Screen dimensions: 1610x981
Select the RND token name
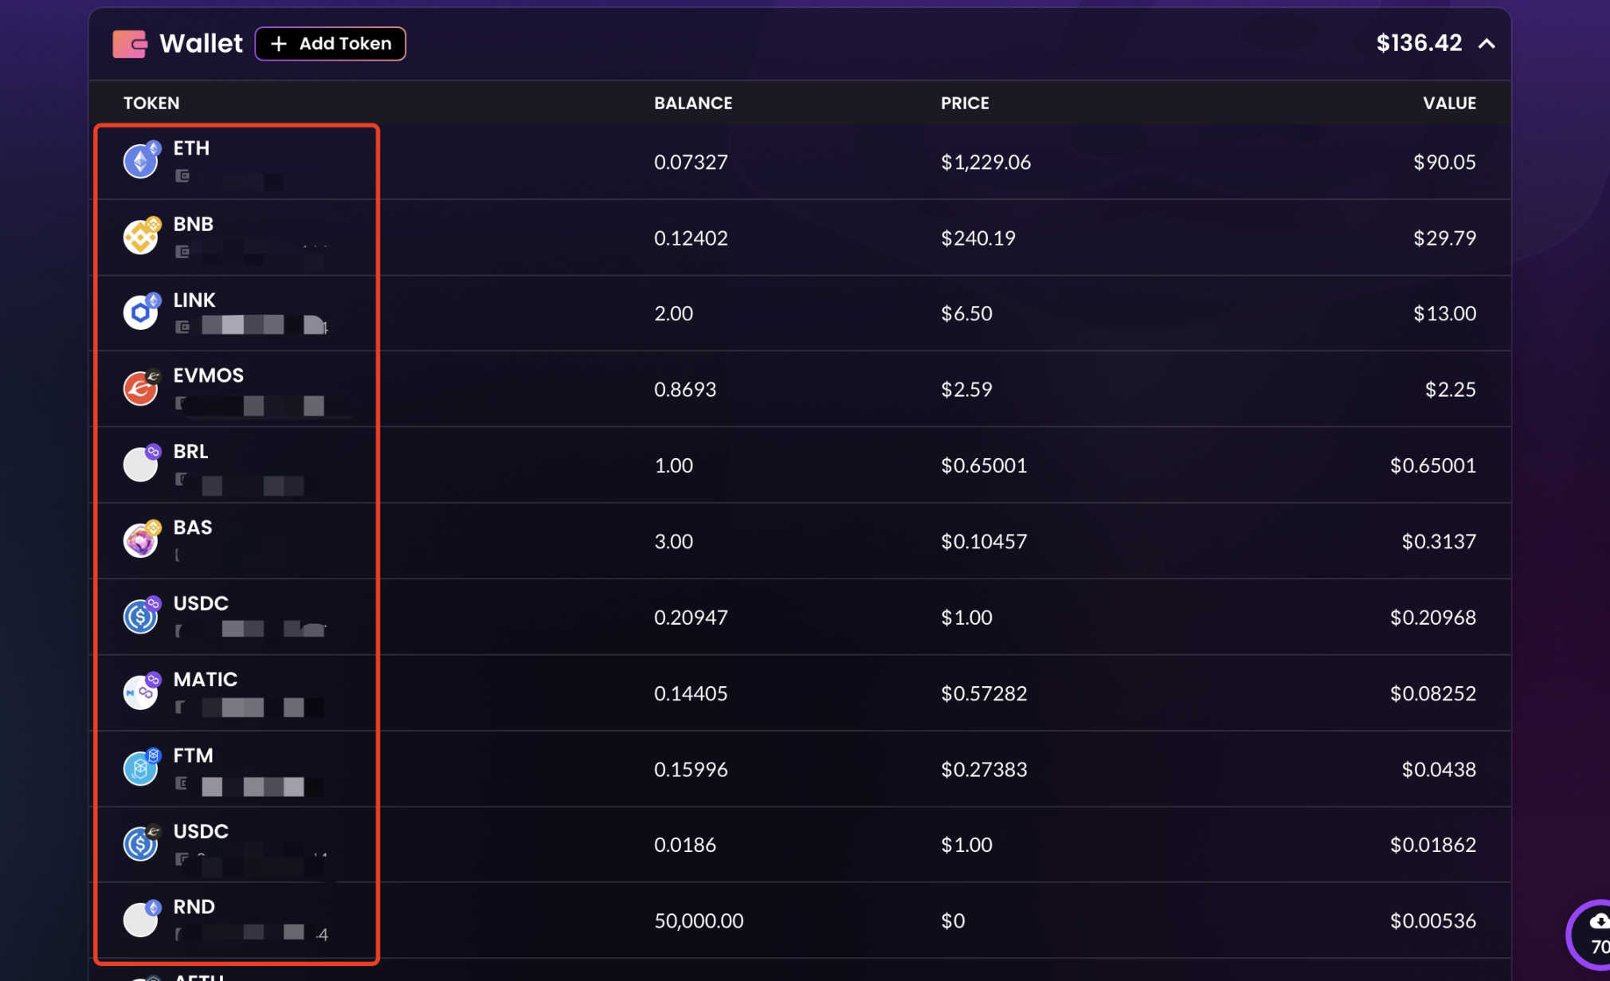[194, 907]
